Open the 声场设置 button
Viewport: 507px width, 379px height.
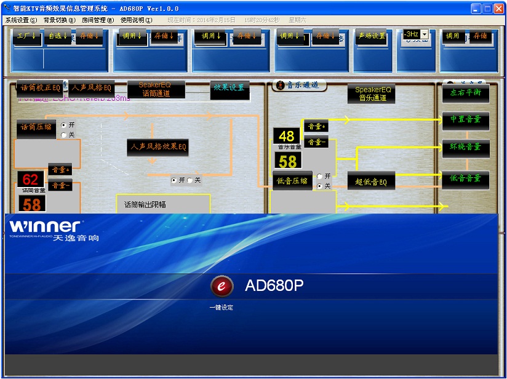[x=372, y=36]
